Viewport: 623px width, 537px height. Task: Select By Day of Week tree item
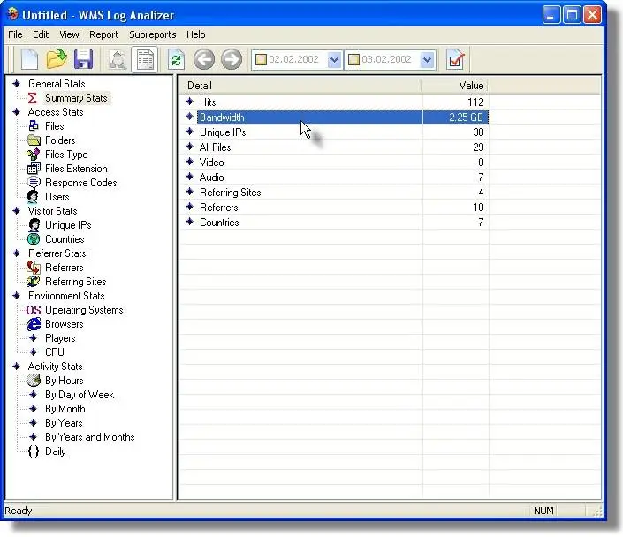[x=80, y=395]
